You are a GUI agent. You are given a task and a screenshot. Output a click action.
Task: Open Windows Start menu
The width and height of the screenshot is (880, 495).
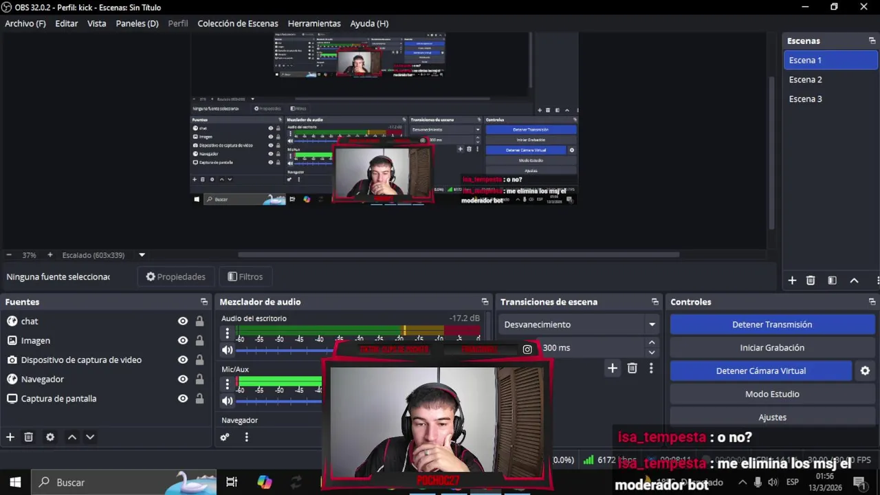coord(15,483)
